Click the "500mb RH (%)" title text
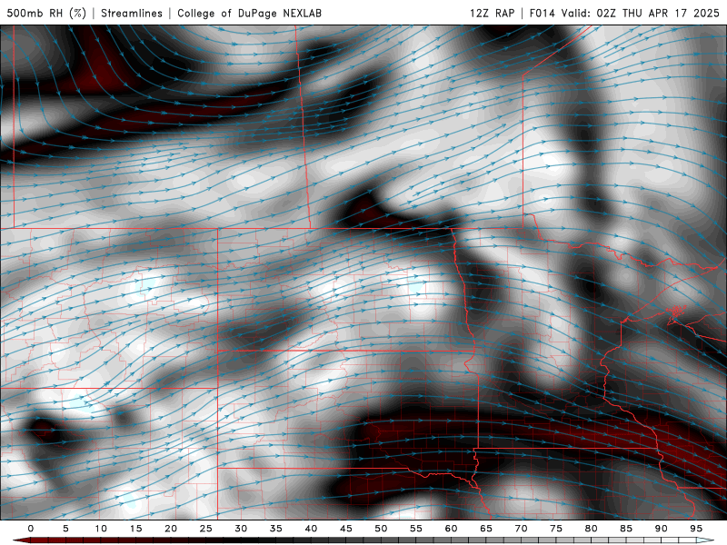The width and height of the screenshot is (727, 545). 46,13
